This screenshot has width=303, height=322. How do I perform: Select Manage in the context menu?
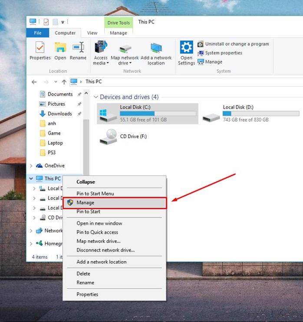point(86,202)
